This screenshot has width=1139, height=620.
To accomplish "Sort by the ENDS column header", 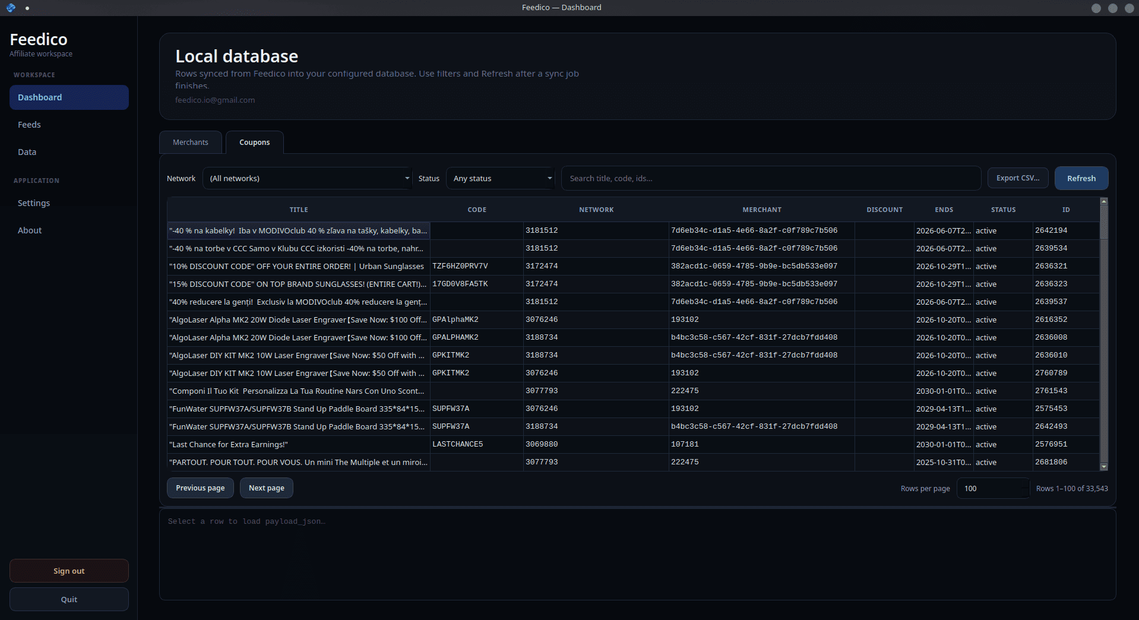I will tap(944, 210).
